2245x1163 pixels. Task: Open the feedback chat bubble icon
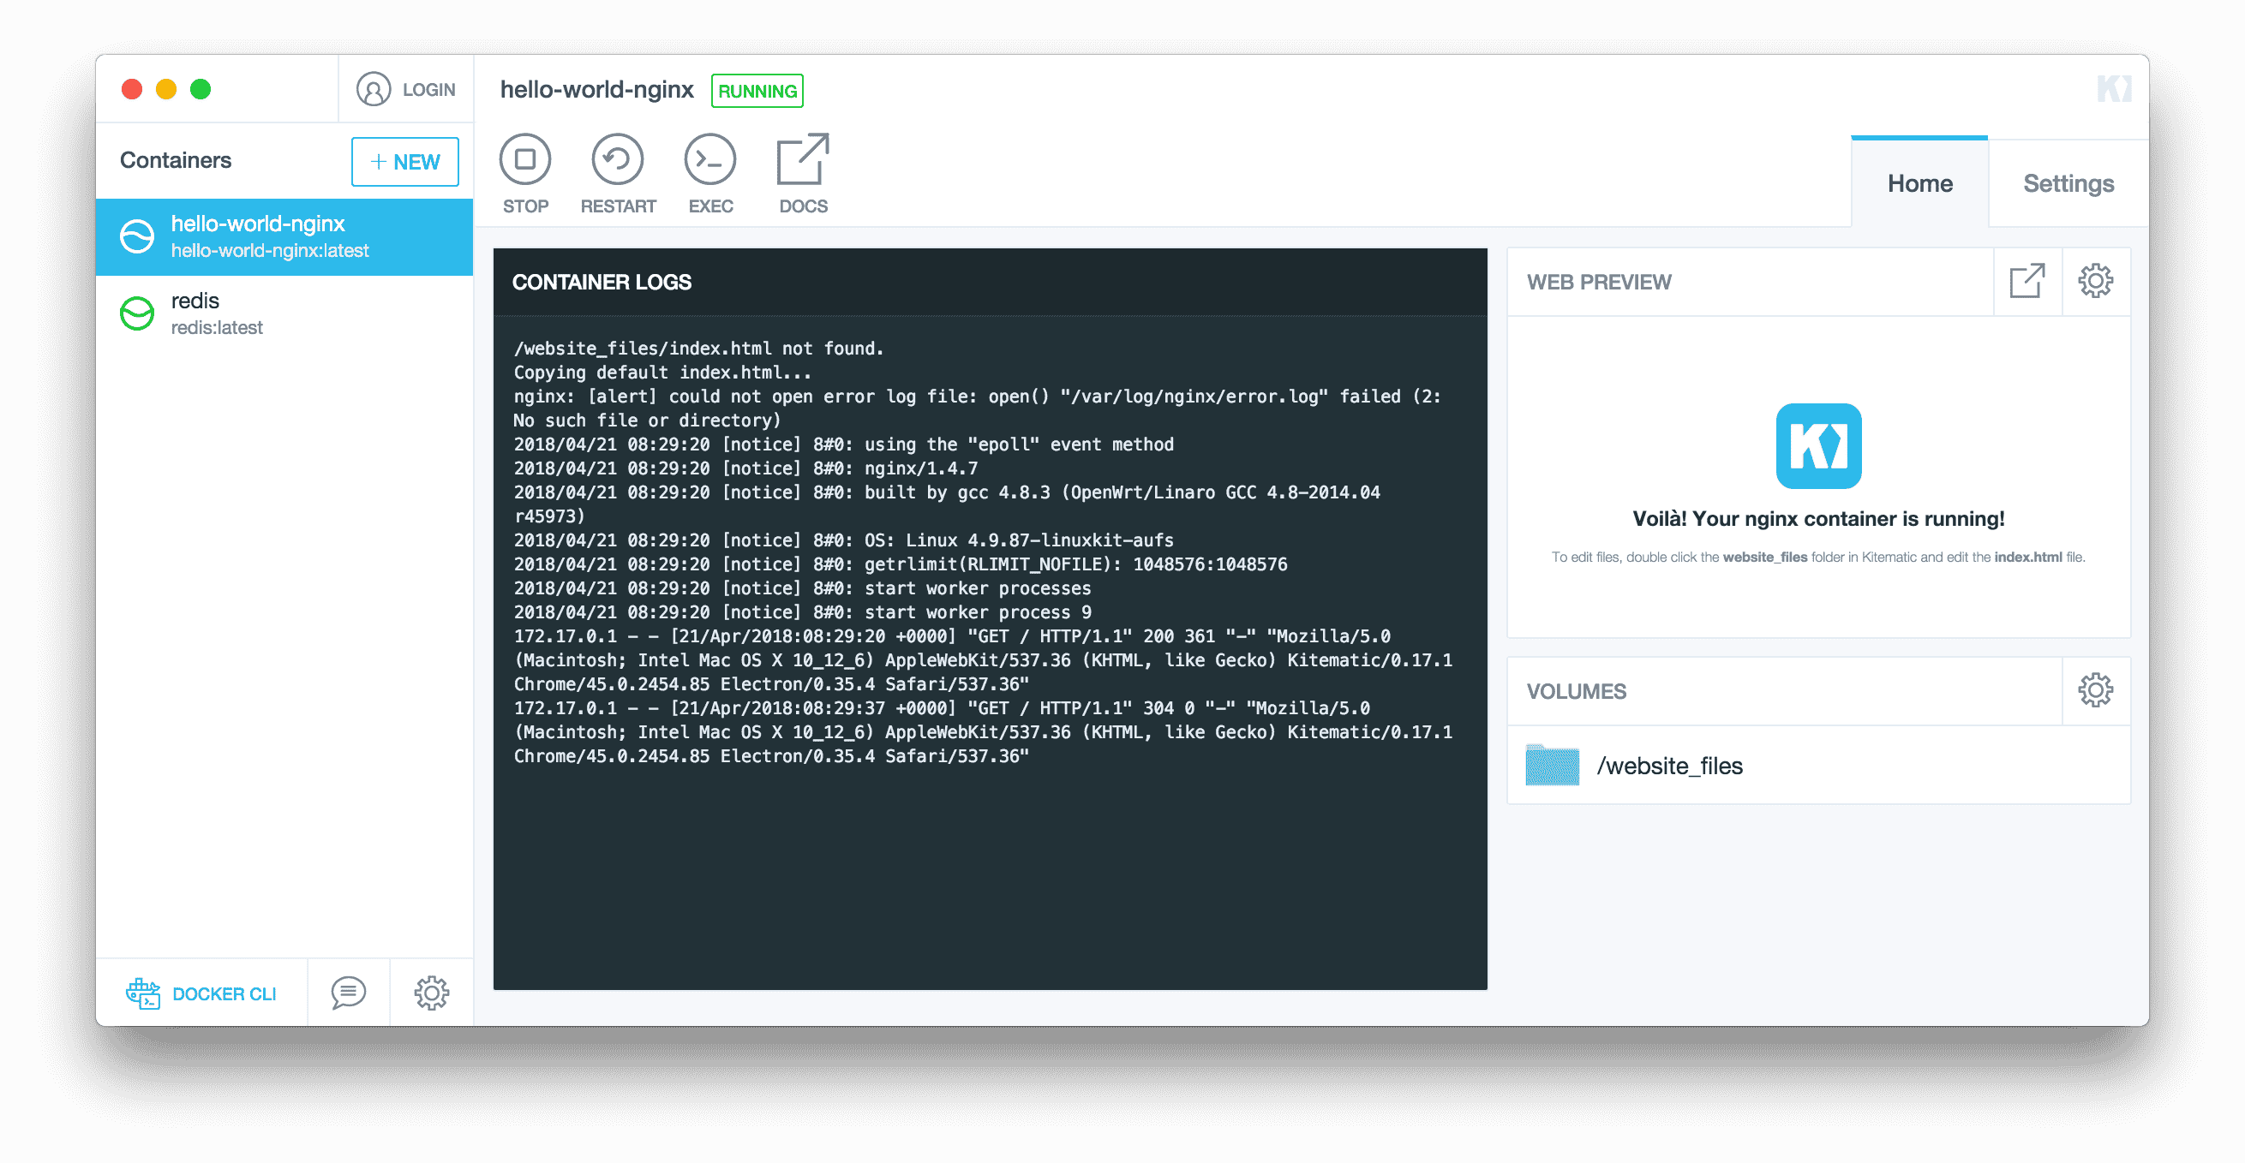[x=348, y=993]
